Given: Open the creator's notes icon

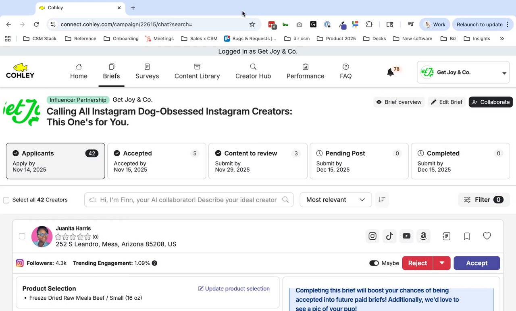Looking at the screenshot, I should pyautogui.click(x=446, y=236).
